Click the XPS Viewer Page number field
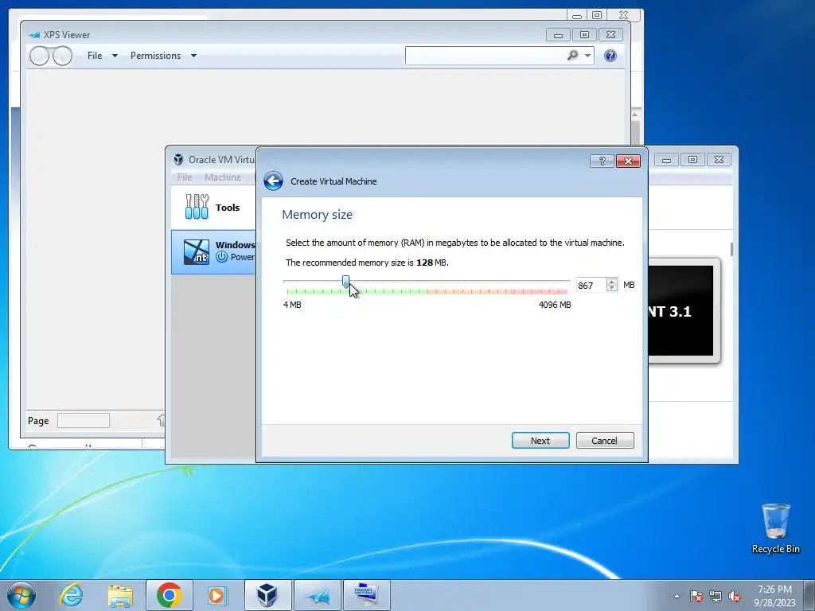The width and height of the screenshot is (815, 611). (83, 420)
